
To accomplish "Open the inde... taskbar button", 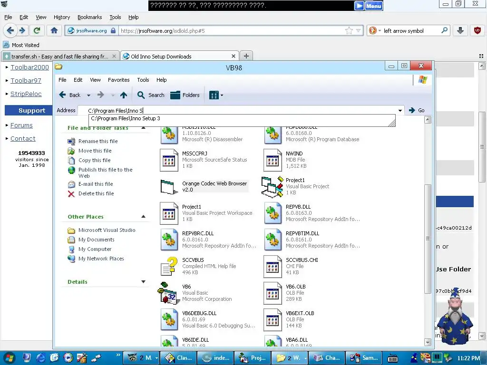I will [215, 358].
